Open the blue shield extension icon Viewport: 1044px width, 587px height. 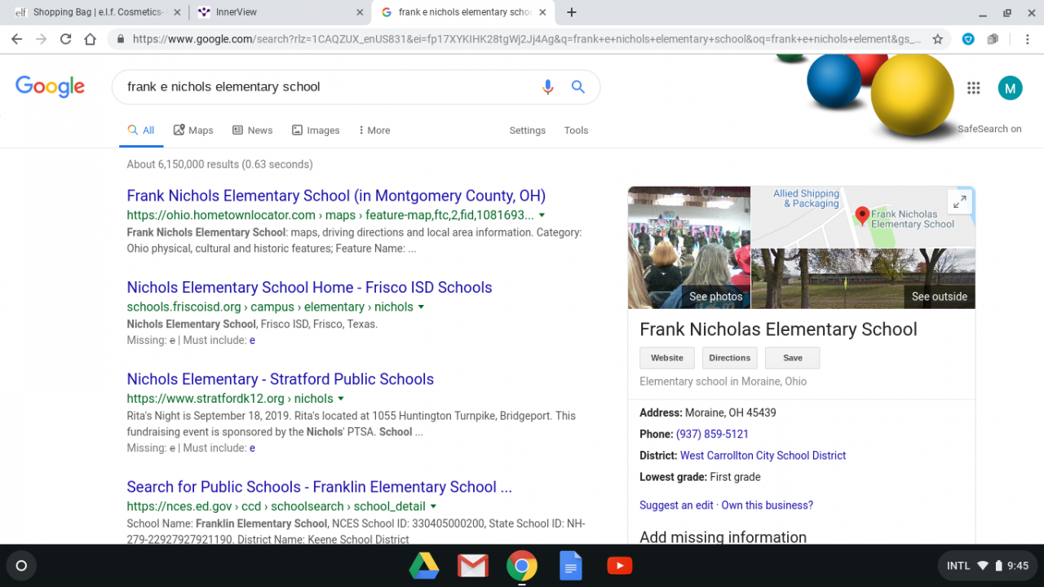tap(968, 39)
